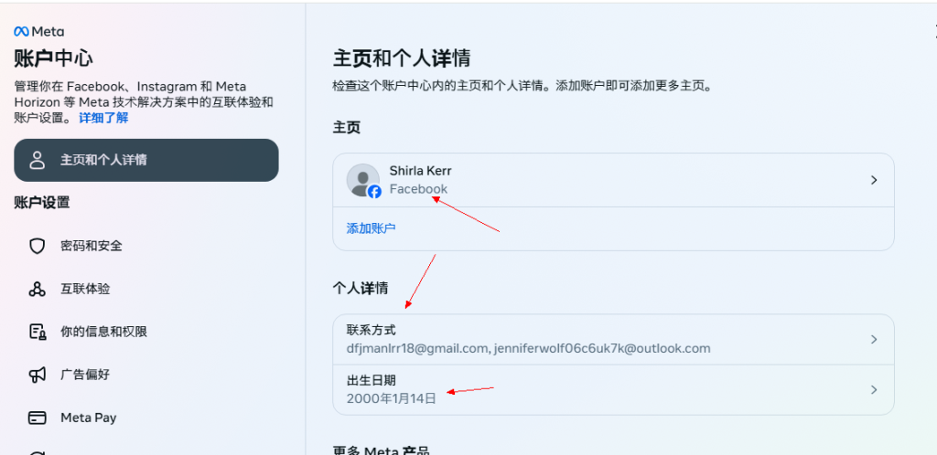Click Shirla Kerr's profile avatar
937x455 pixels.
pos(362,179)
